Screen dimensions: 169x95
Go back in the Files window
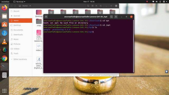coord(12,6)
